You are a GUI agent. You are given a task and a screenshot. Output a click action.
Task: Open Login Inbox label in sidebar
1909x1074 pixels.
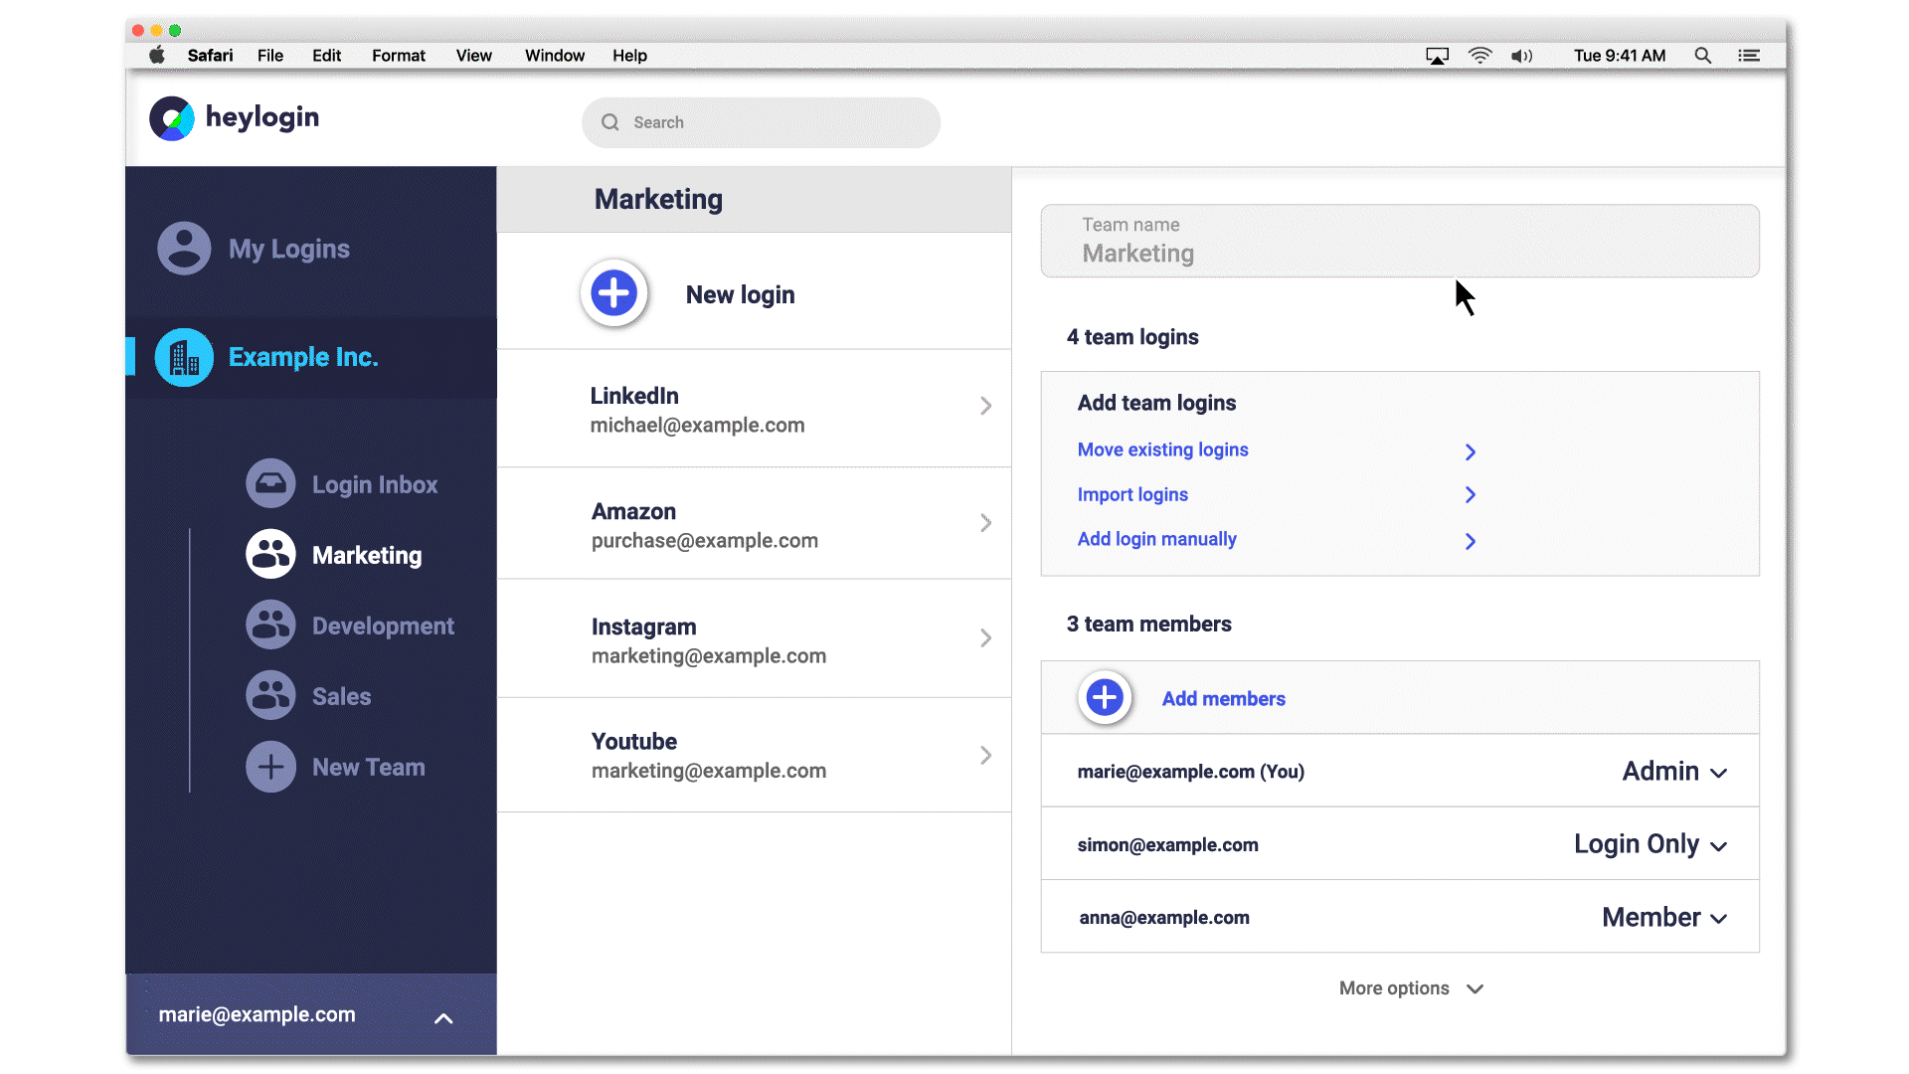point(375,485)
